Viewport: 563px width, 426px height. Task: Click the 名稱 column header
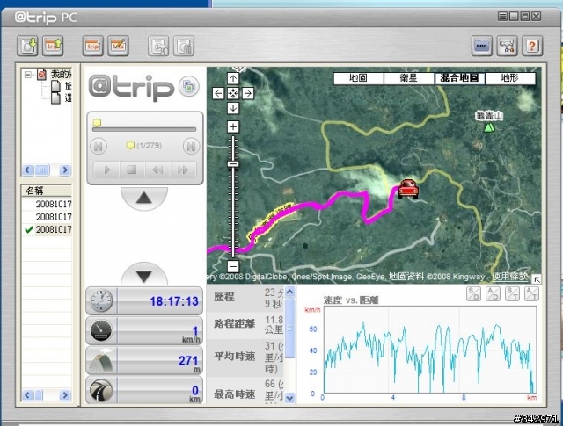47,191
